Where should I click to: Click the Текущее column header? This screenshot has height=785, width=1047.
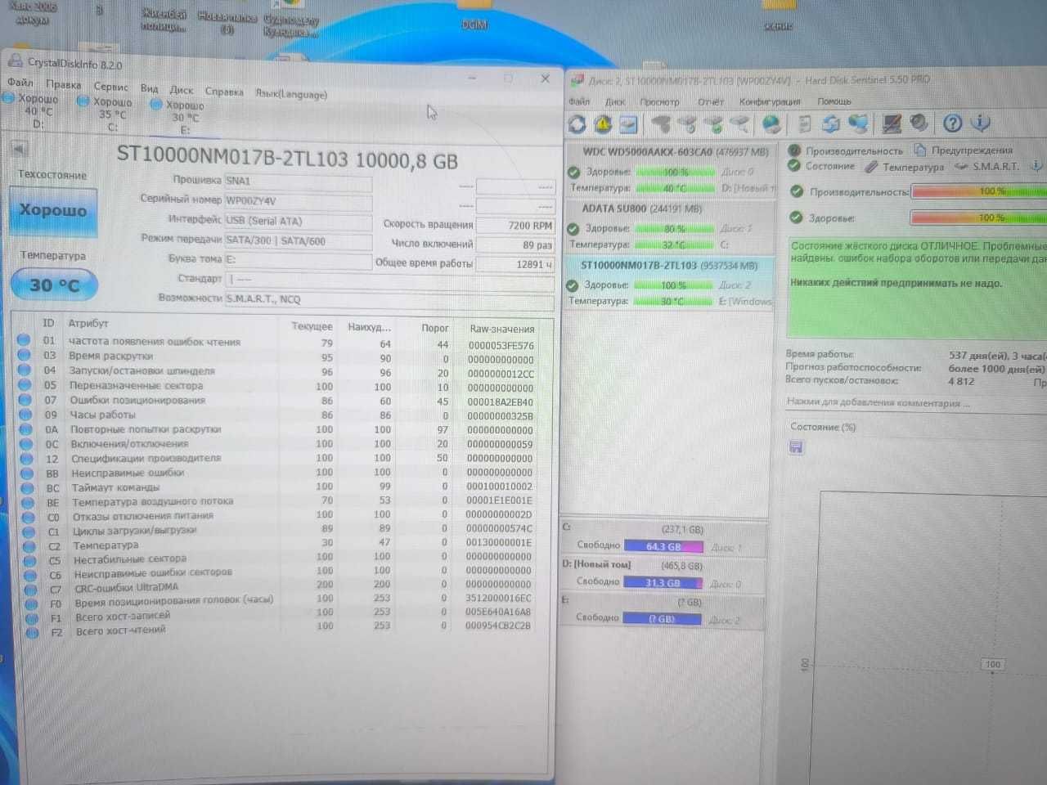point(312,326)
